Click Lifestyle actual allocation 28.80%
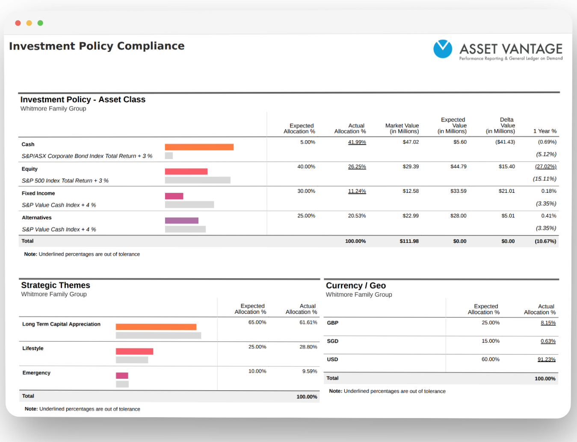Viewport: 577px width, 442px height. (x=308, y=347)
